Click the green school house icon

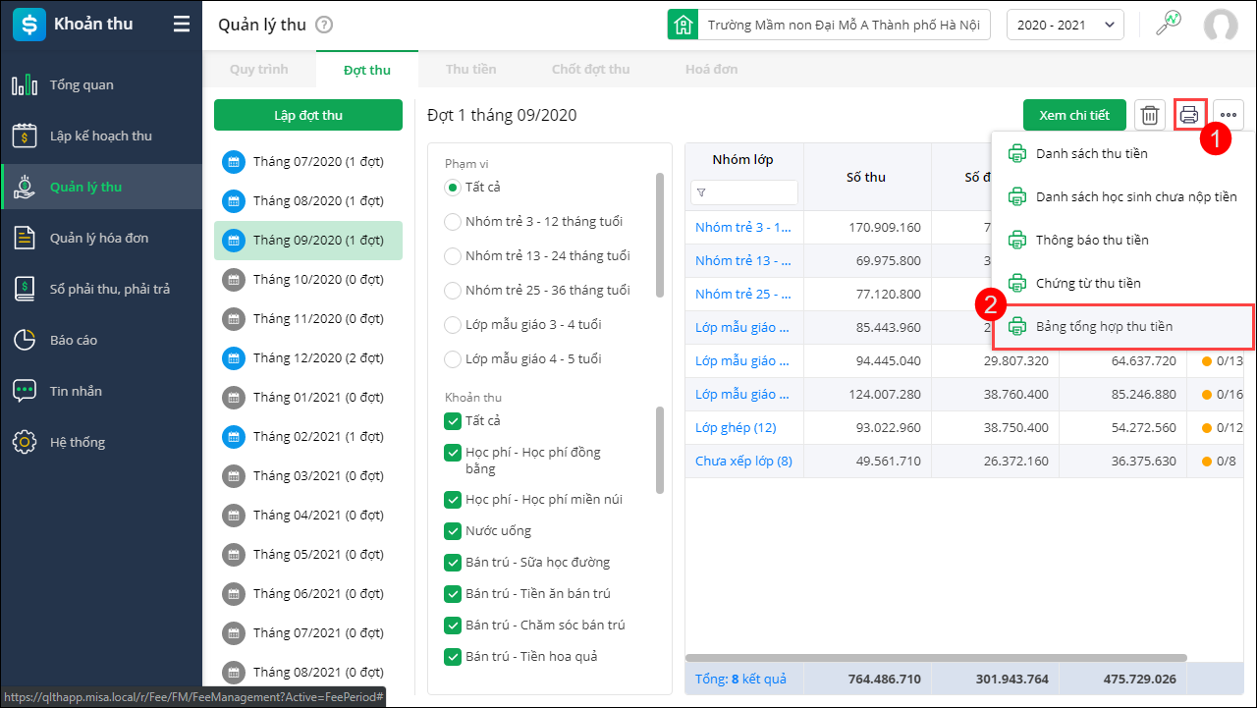(x=683, y=25)
